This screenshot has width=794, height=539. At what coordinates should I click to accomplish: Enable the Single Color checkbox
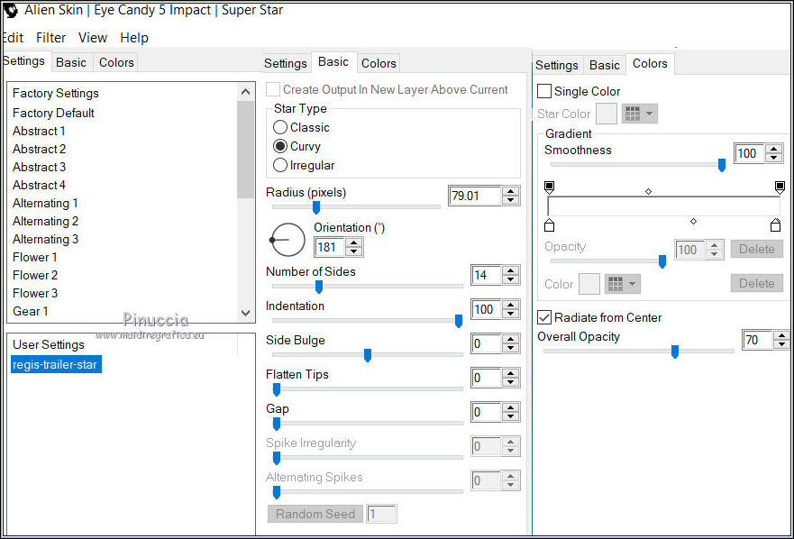(x=544, y=91)
